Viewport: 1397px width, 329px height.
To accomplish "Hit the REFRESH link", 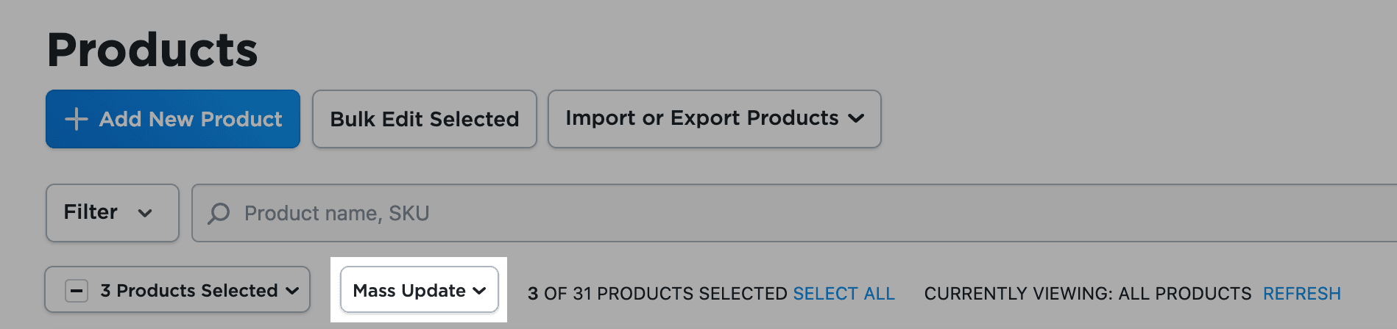I will coord(1301,294).
